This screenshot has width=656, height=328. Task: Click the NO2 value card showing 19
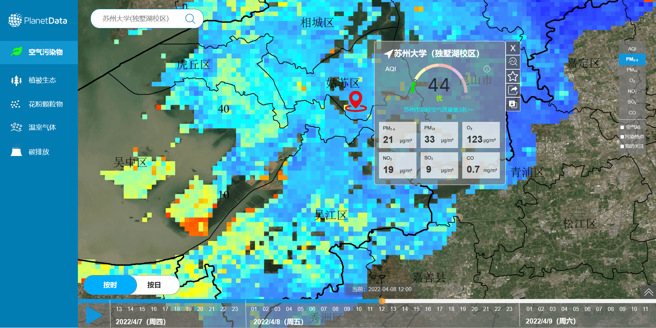[x=398, y=165]
